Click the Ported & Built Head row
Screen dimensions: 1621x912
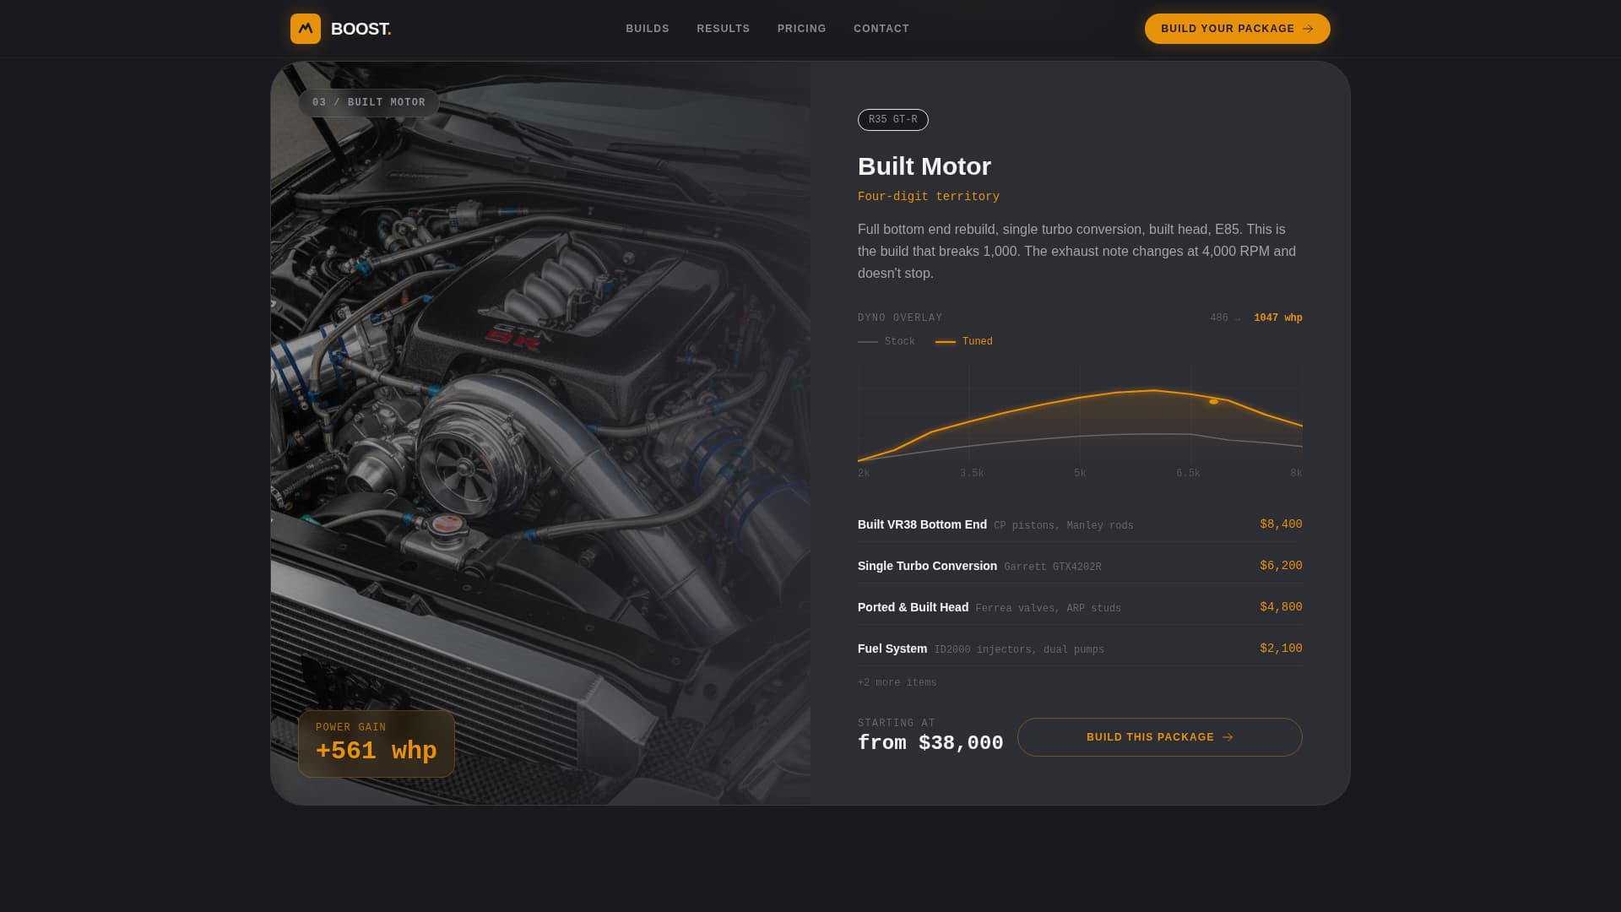pos(1080,607)
